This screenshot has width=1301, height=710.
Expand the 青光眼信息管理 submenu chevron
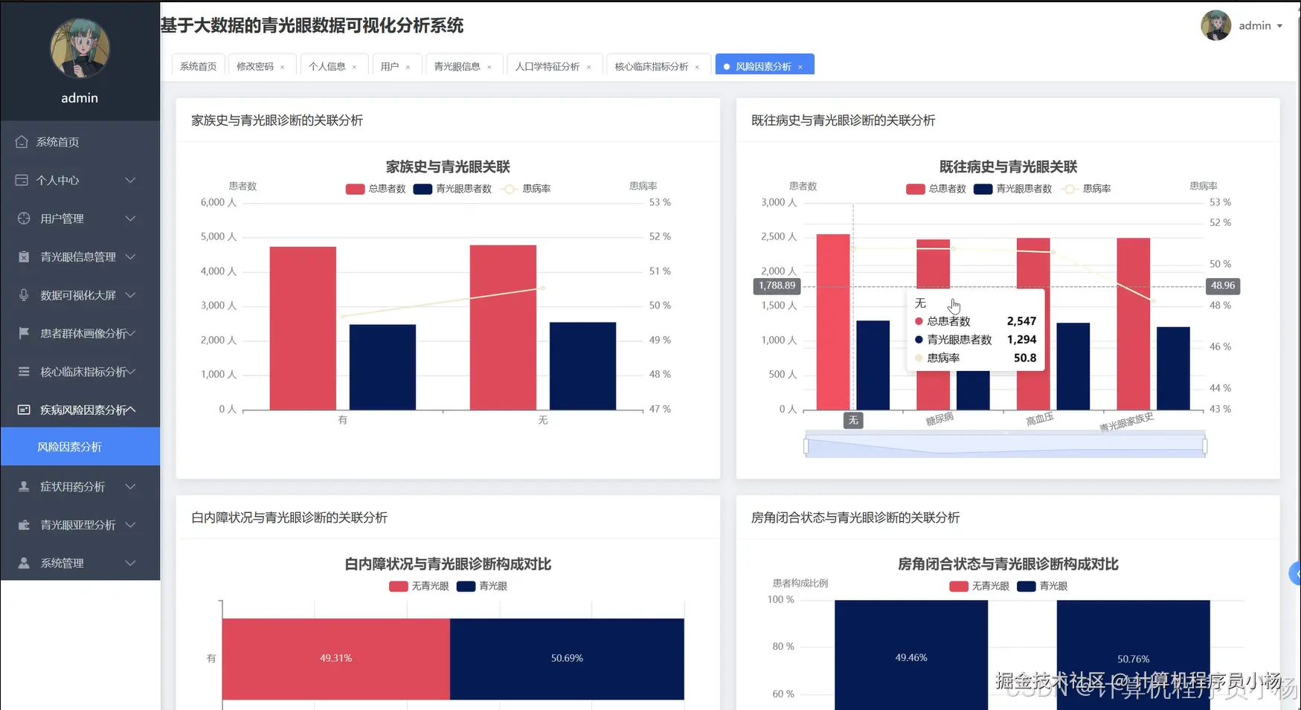pos(130,256)
